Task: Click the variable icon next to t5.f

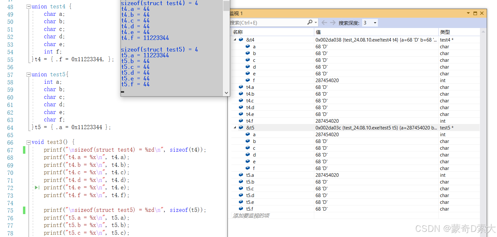Action: click(241, 209)
